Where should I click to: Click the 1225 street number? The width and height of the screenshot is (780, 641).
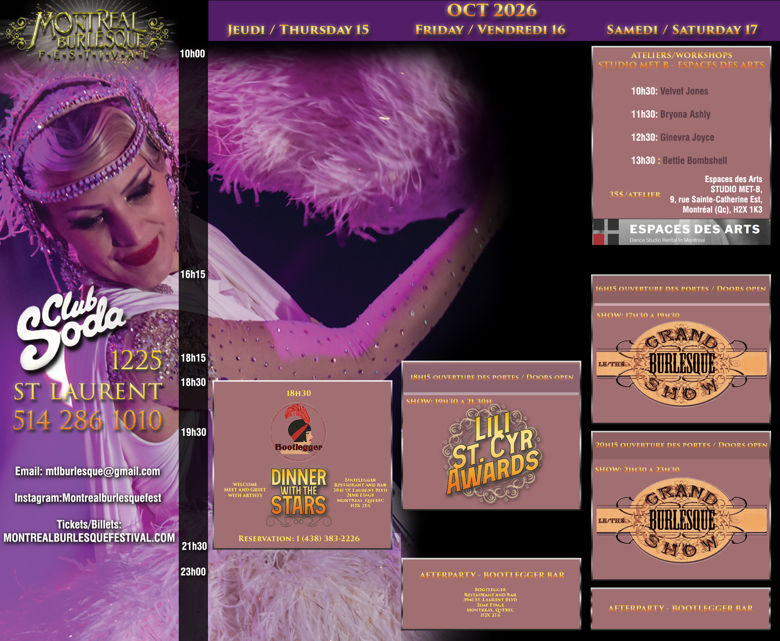136,360
